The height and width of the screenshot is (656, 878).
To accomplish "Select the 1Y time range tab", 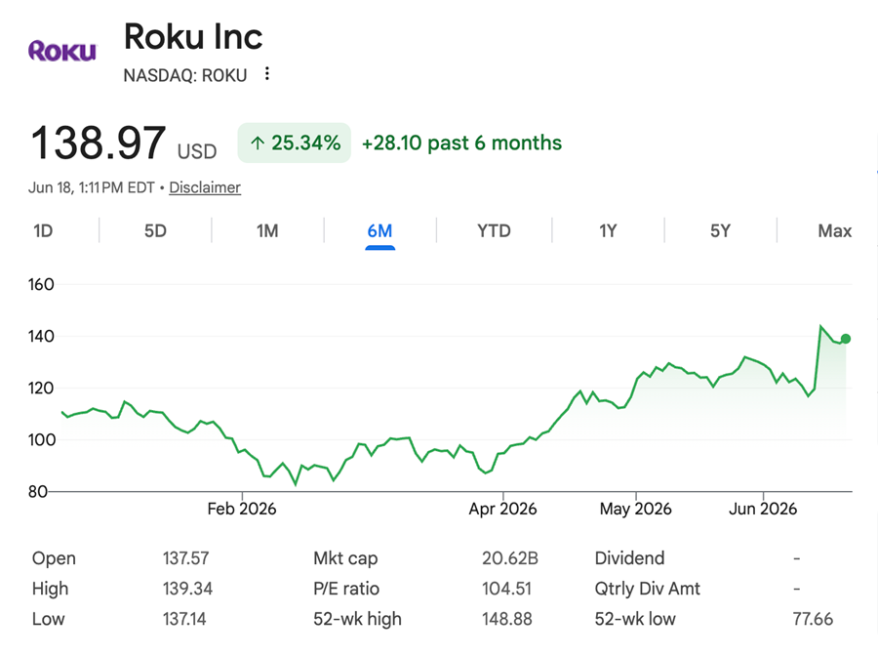I will (x=608, y=230).
